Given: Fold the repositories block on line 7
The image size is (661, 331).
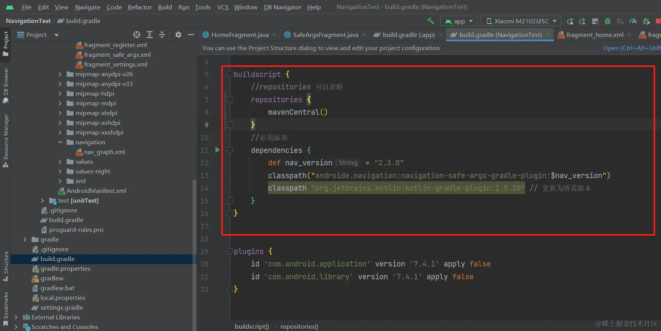Looking at the screenshot, I should [x=230, y=100].
